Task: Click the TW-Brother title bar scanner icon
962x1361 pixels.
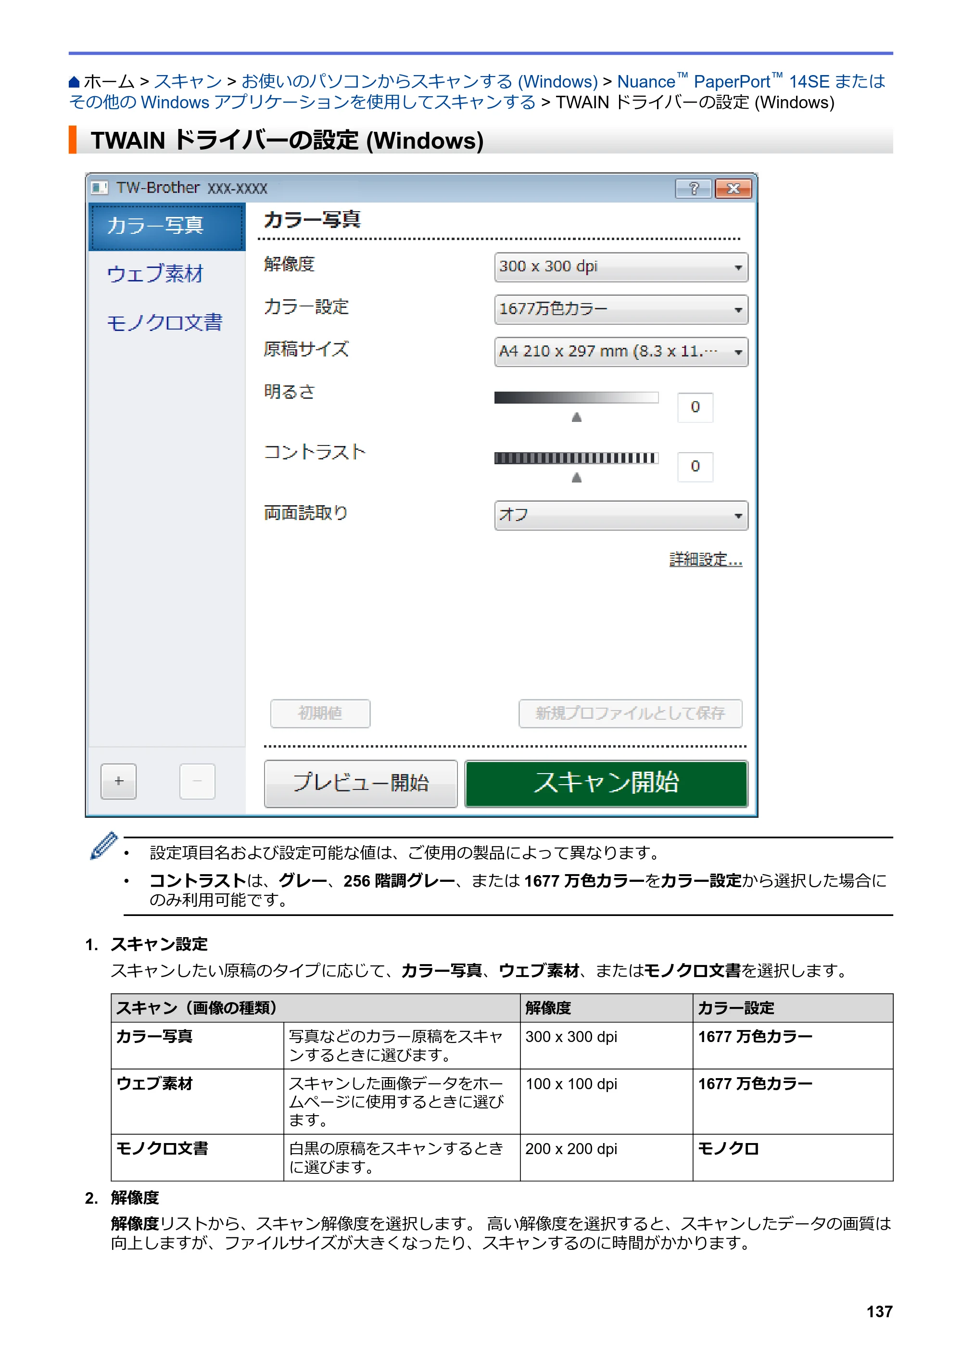Action: click(99, 188)
